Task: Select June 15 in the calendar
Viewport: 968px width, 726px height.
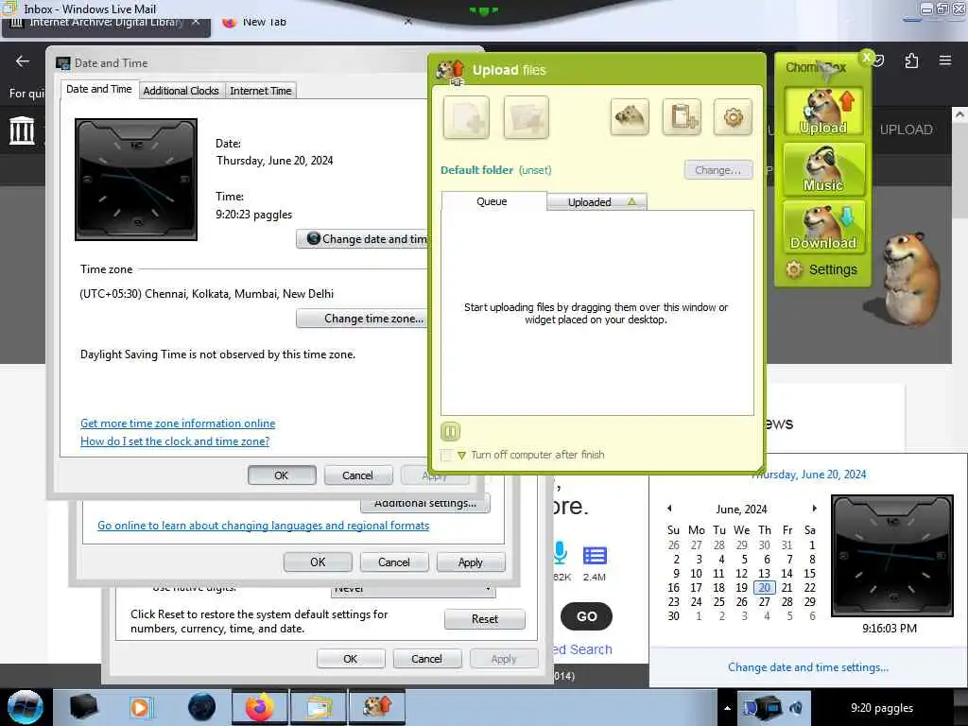Action: 810,574
